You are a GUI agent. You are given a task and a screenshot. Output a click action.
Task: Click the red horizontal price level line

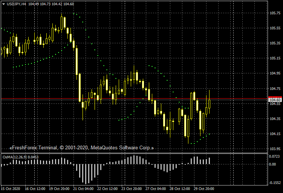[135, 99]
